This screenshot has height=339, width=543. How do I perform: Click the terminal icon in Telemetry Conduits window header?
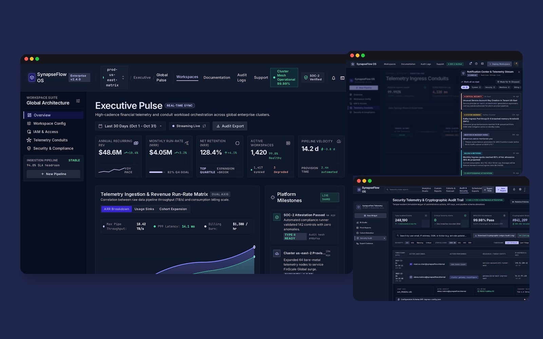[x=482, y=63]
